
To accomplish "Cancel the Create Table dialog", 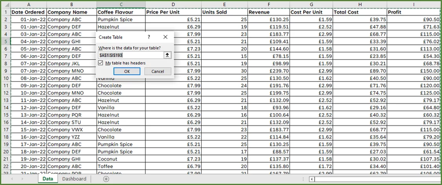I will point(158,71).
